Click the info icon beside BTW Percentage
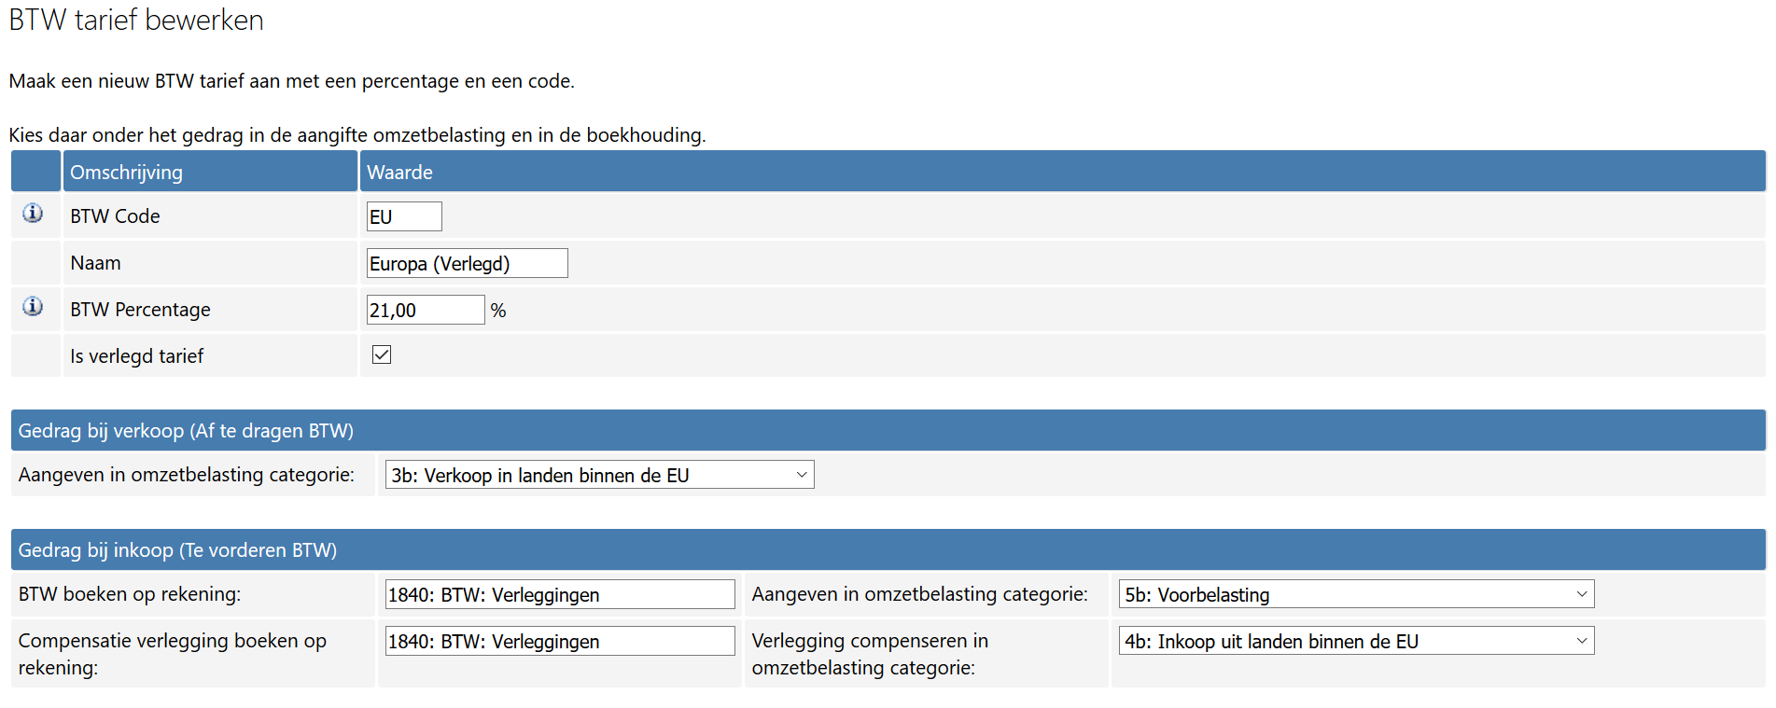The height and width of the screenshot is (708, 1776). (x=33, y=307)
